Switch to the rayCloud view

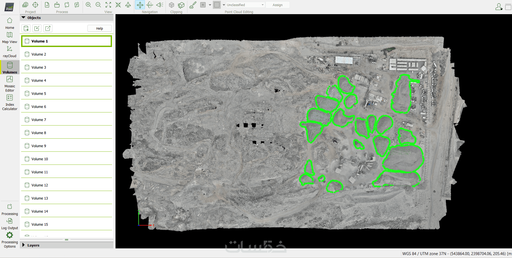click(10, 52)
